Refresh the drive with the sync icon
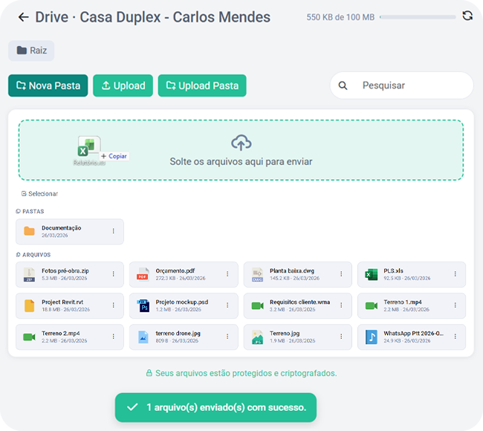The width and height of the screenshot is (483, 431). click(x=467, y=16)
